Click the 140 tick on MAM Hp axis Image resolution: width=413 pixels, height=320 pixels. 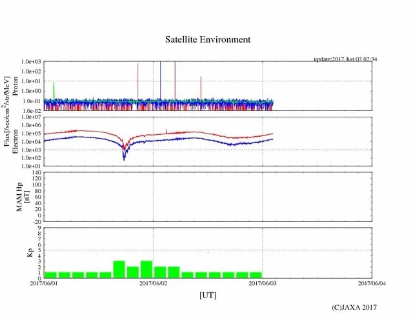pyautogui.click(x=37, y=173)
